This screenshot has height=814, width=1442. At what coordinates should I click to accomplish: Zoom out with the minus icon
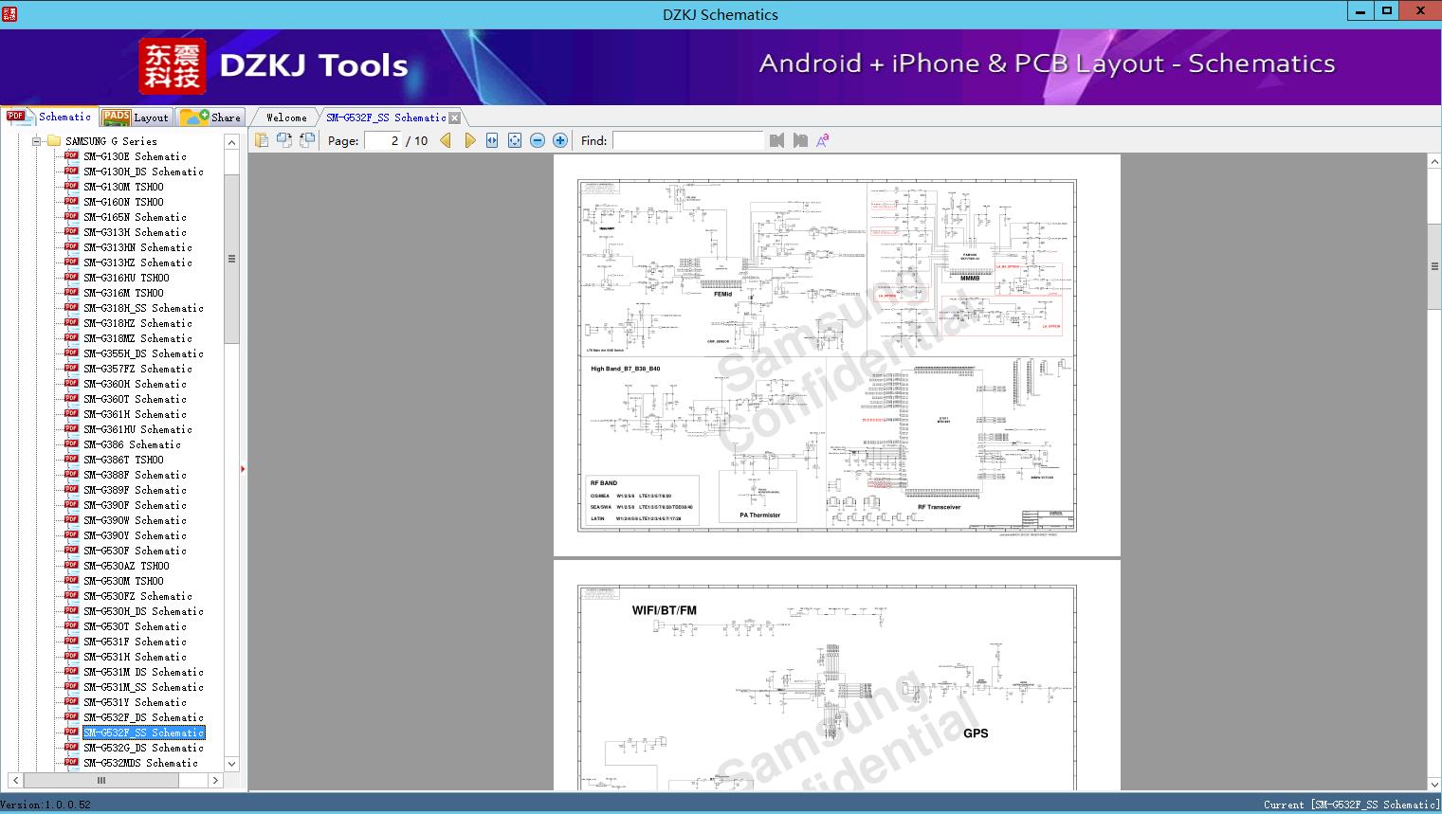pos(538,140)
